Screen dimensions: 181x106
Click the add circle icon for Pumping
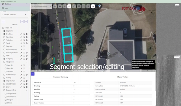[27, 59]
